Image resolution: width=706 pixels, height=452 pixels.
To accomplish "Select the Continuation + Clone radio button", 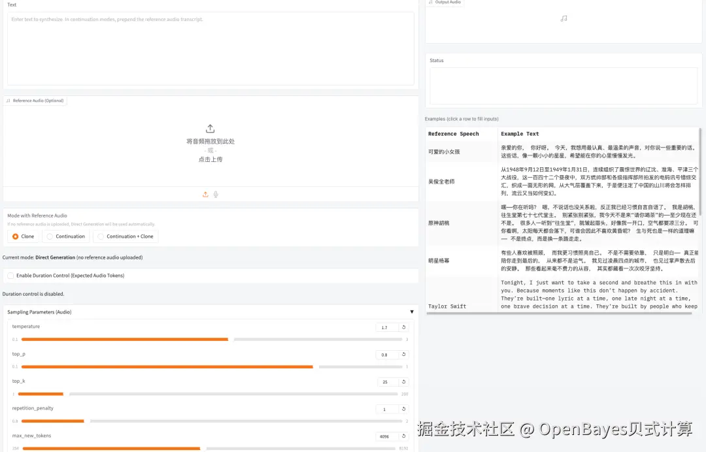I will coord(101,236).
